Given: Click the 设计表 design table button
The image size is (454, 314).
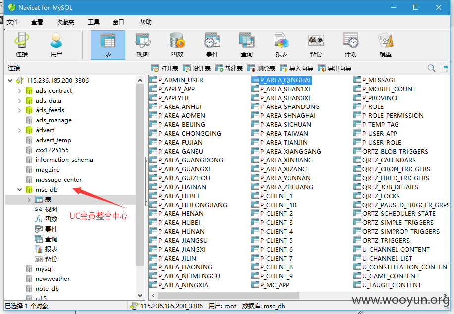Looking at the screenshot, I should pos(197,68).
